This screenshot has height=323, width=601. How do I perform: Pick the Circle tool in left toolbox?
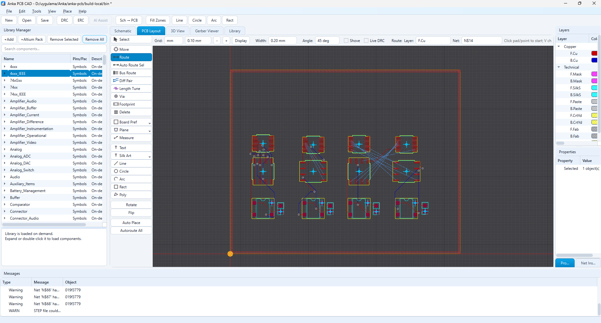(x=131, y=171)
